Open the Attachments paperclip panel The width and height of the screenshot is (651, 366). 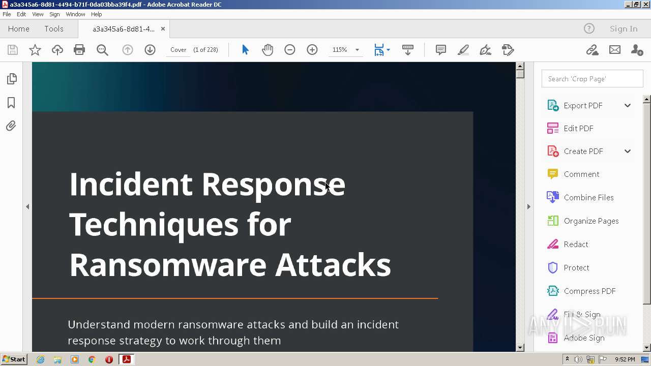click(x=11, y=126)
